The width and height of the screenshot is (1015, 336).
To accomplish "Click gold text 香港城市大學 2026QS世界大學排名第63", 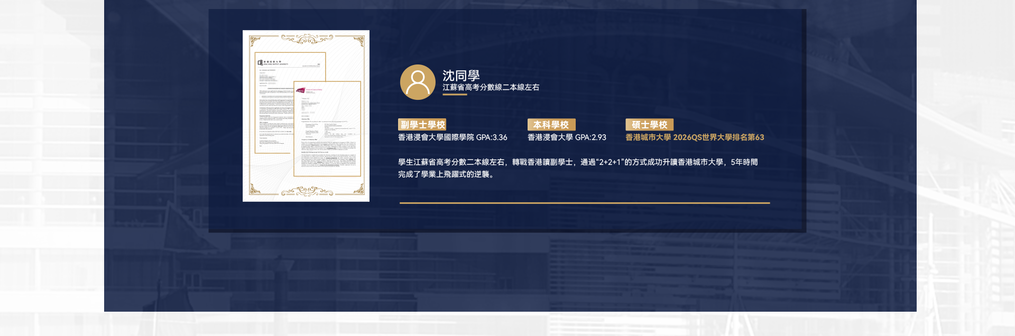I will pyautogui.click(x=695, y=137).
